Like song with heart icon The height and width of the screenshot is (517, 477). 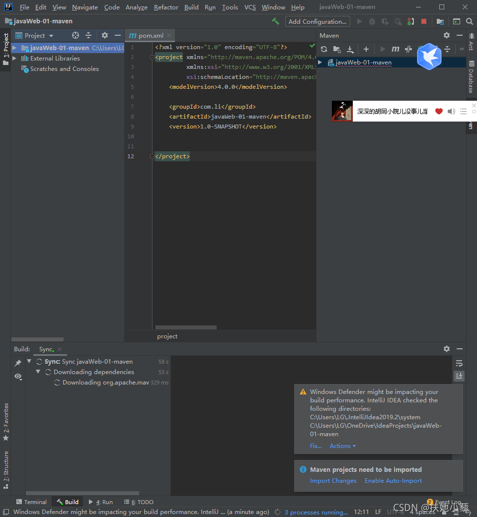coord(439,112)
